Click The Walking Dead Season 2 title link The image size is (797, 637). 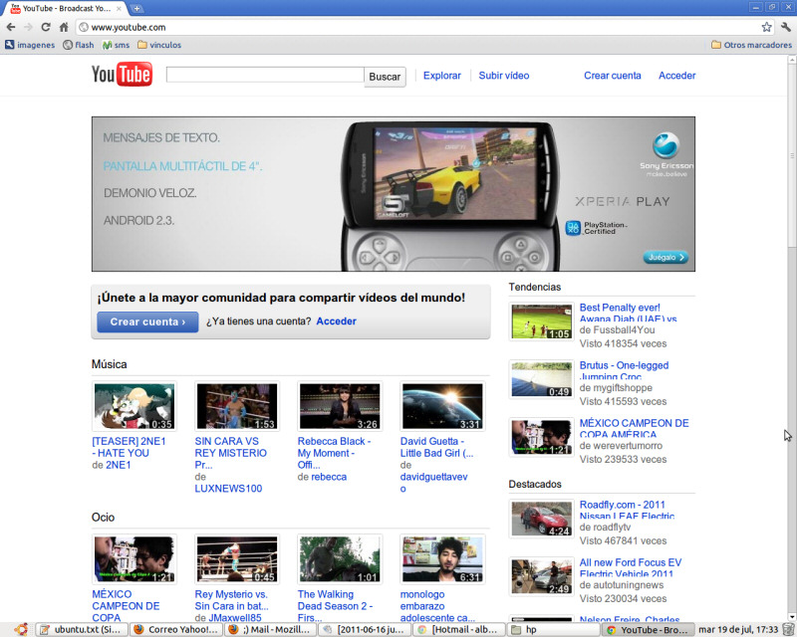point(335,605)
